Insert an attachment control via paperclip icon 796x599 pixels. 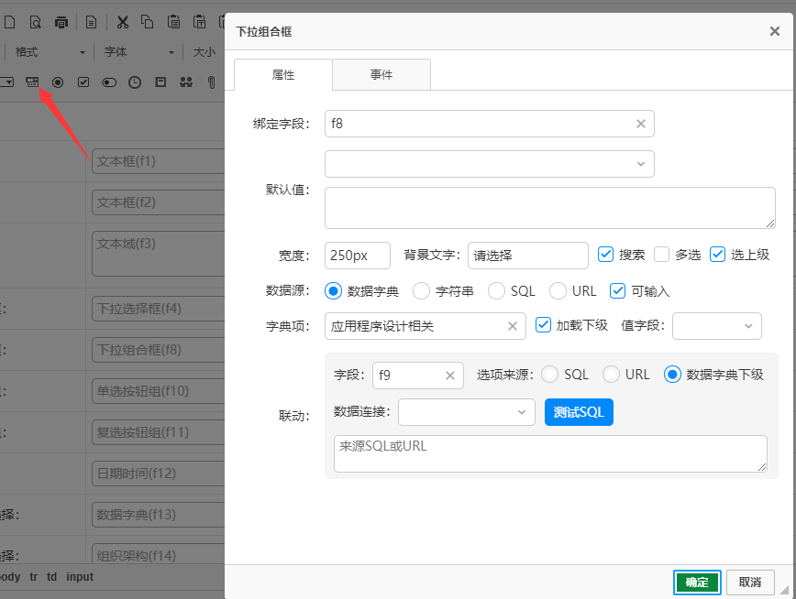(x=211, y=82)
